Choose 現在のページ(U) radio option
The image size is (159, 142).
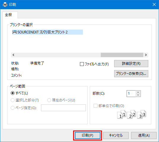(49, 100)
